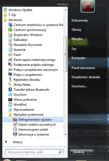Launch Narzędzie Wycinanie scissors icon
Viewport: 109px width, 161px height.
10,45
